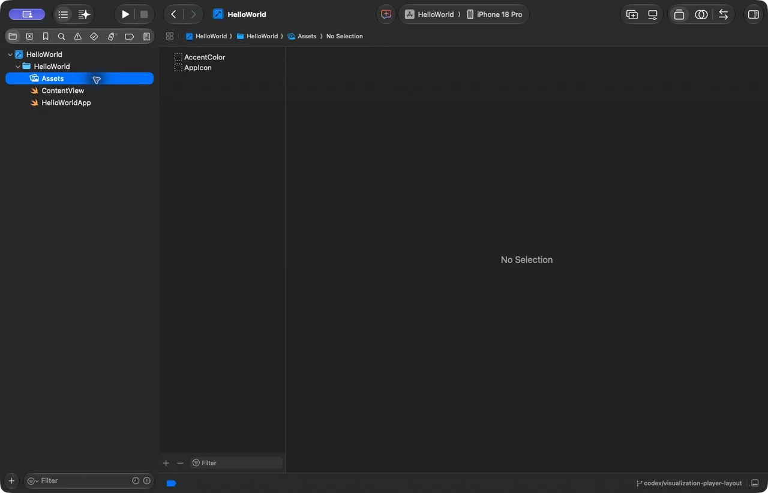The image size is (768, 493).
Task: Toggle the code review arrows button
Action: coord(724,14)
